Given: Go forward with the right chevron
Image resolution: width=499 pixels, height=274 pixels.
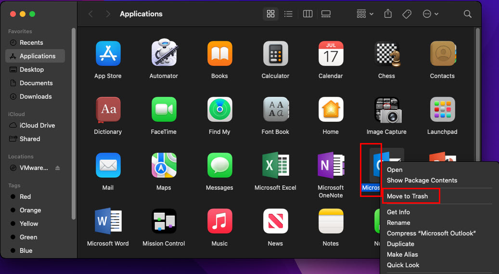Looking at the screenshot, I should 108,13.
